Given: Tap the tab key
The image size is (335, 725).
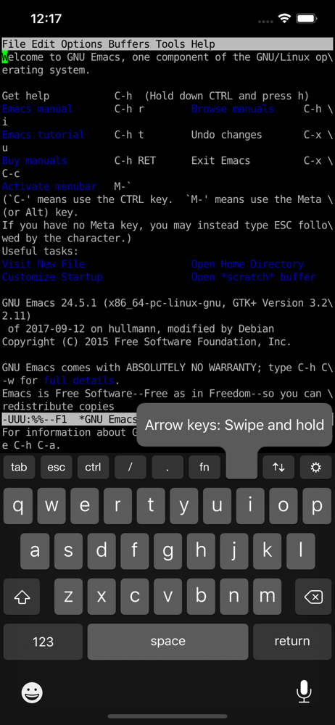Looking at the screenshot, I should (x=19, y=467).
